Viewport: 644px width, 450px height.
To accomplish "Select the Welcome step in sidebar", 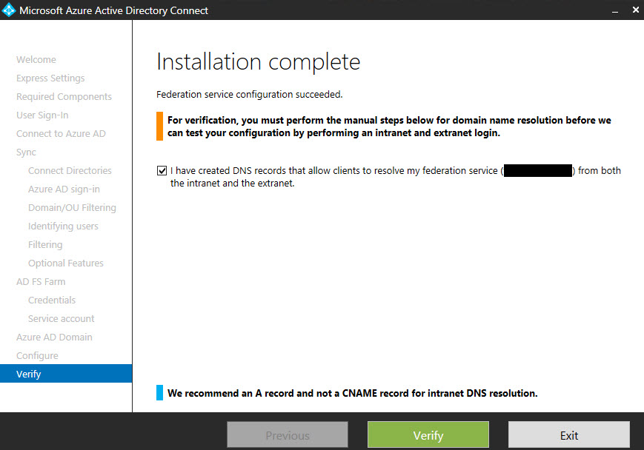I will 36,60.
